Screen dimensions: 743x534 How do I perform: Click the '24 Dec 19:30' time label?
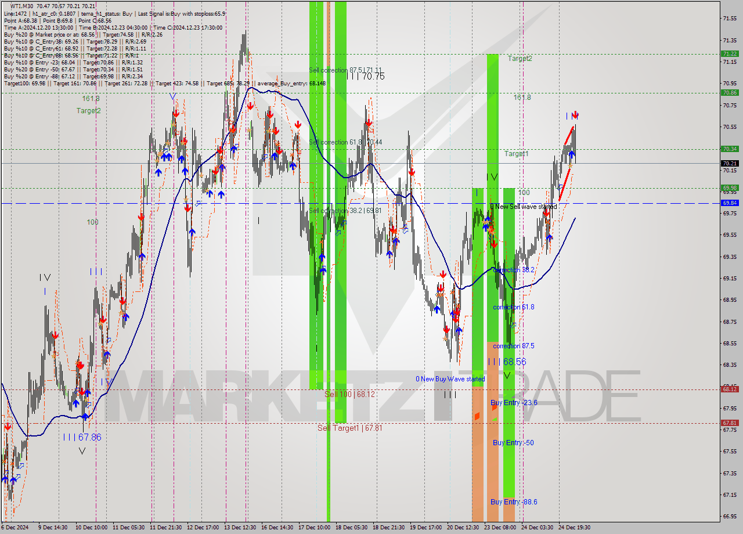coord(574,528)
